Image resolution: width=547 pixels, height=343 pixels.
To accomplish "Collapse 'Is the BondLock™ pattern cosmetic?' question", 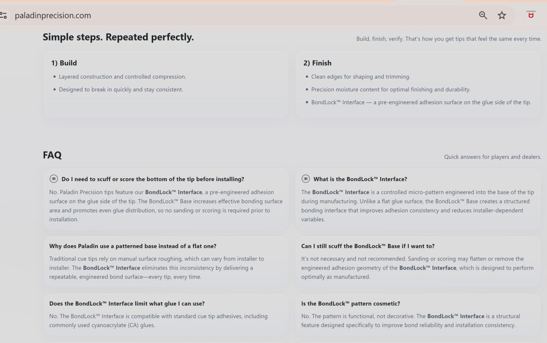I will pyautogui.click(x=351, y=303).
